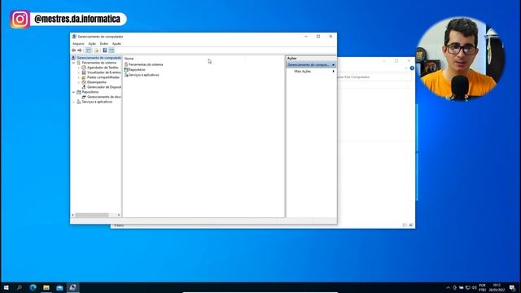Image resolution: width=521 pixels, height=293 pixels.
Task: Click the blue Help toolbar icon
Action: tap(105, 50)
